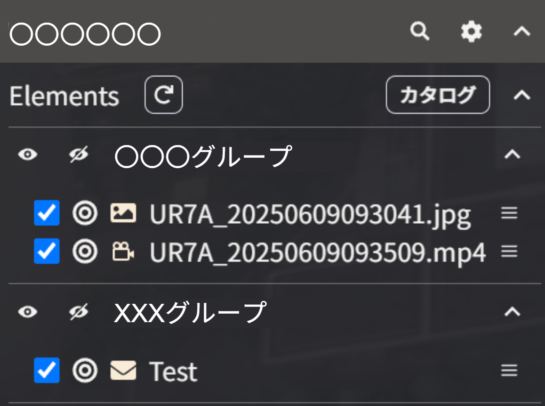Click target icon for the .jpg file
The width and height of the screenshot is (545, 406).
(85, 213)
